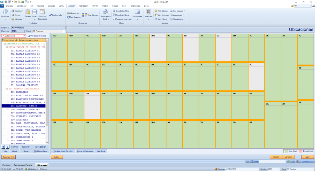Open the Orden combo box dropdown
This screenshot has width=327, height=171.
pos(284,162)
